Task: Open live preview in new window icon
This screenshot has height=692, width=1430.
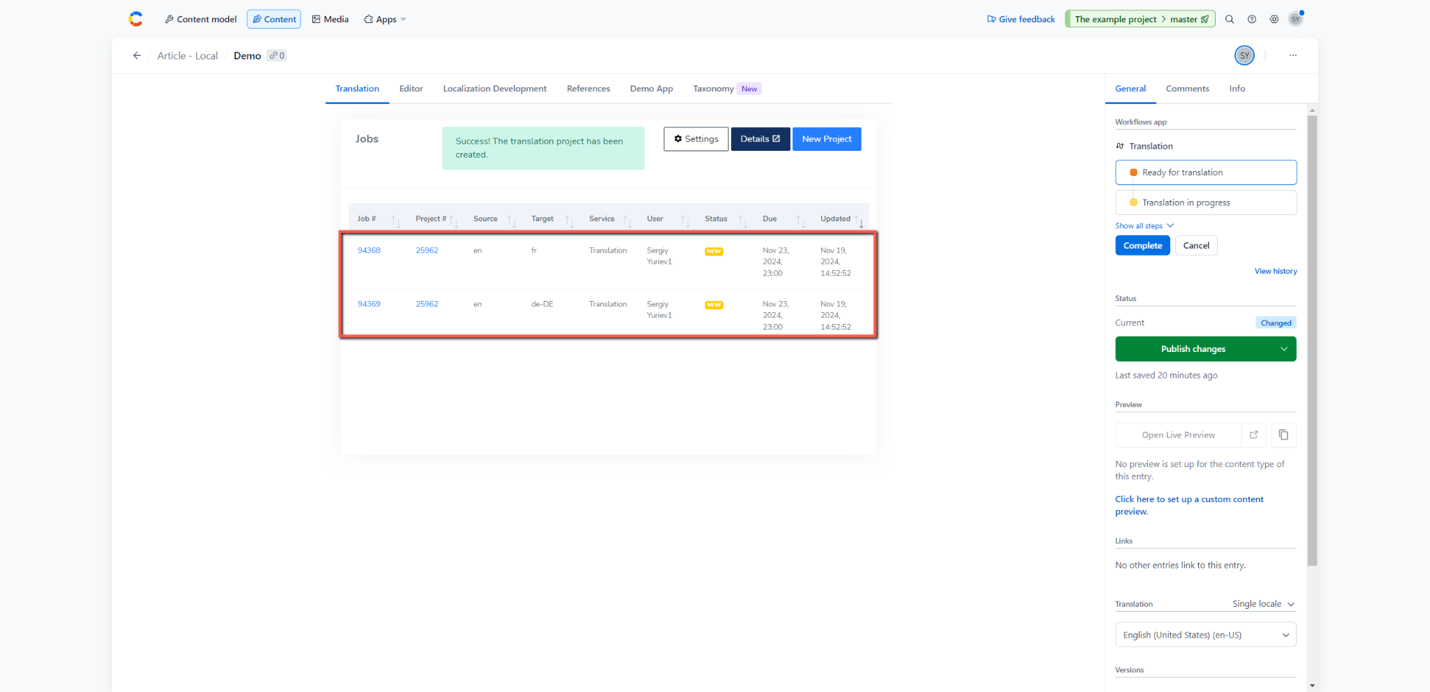Action: click(1254, 435)
